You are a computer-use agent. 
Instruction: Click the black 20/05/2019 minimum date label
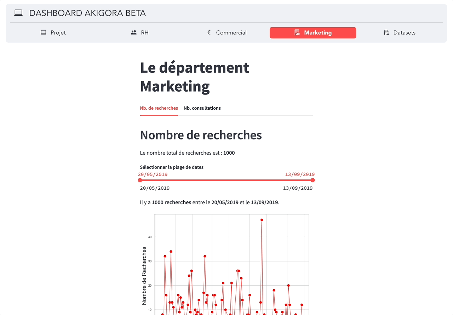(x=155, y=188)
